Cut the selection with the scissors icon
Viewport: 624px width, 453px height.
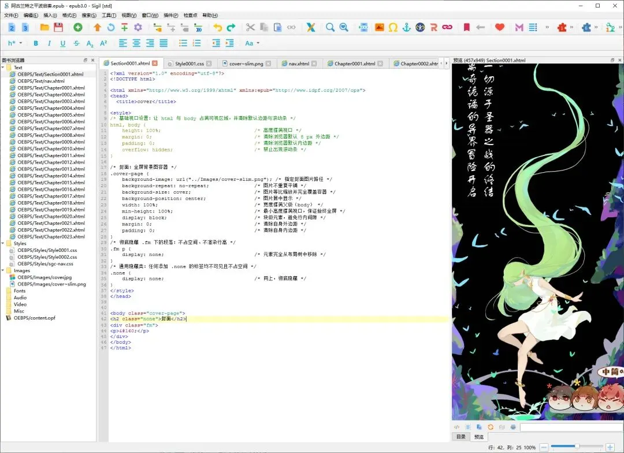(x=250, y=27)
